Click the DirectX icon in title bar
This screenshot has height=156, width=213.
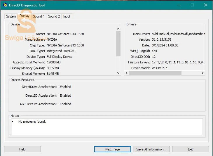tap(5, 5)
